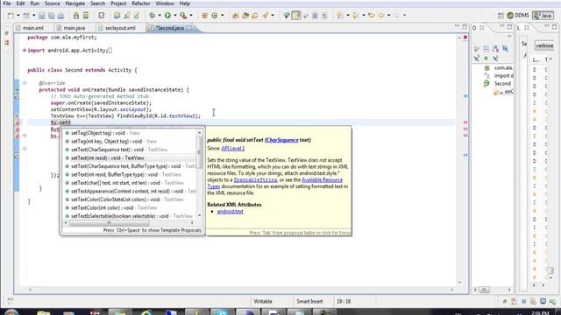This screenshot has height=315, width=561.
Task: Open the verbose log level dropdown
Action: (x=544, y=45)
